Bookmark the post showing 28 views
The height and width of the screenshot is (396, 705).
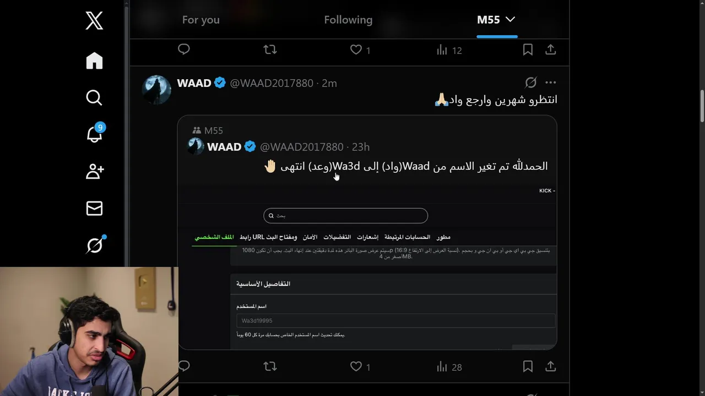(528, 366)
